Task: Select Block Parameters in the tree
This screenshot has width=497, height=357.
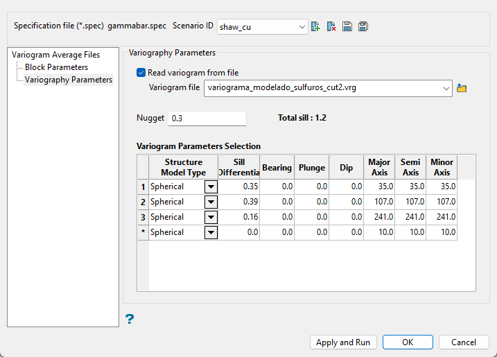Action: pos(56,67)
